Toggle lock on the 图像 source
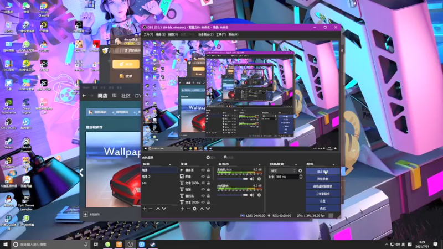This screenshot has width=443, height=249. point(208,177)
